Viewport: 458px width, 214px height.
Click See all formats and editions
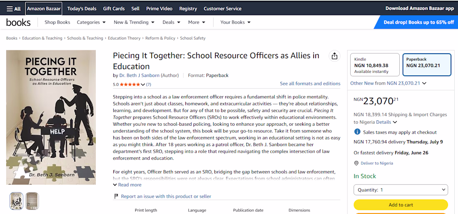(310, 84)
